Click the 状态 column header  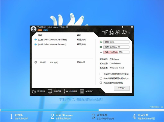(x=79, y=35)
